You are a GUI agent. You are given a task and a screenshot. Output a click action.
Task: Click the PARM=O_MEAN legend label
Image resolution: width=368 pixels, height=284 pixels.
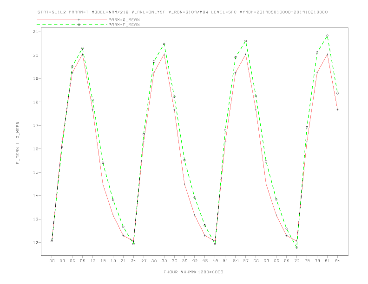(x=124, y=19)
